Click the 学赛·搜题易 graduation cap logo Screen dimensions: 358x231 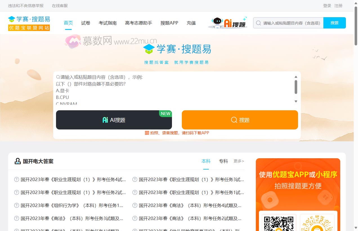[x=12, y=19]
